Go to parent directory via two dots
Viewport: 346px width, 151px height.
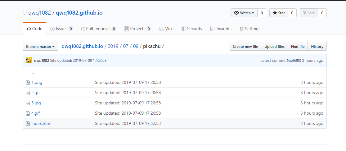click(x=33, y=72)
